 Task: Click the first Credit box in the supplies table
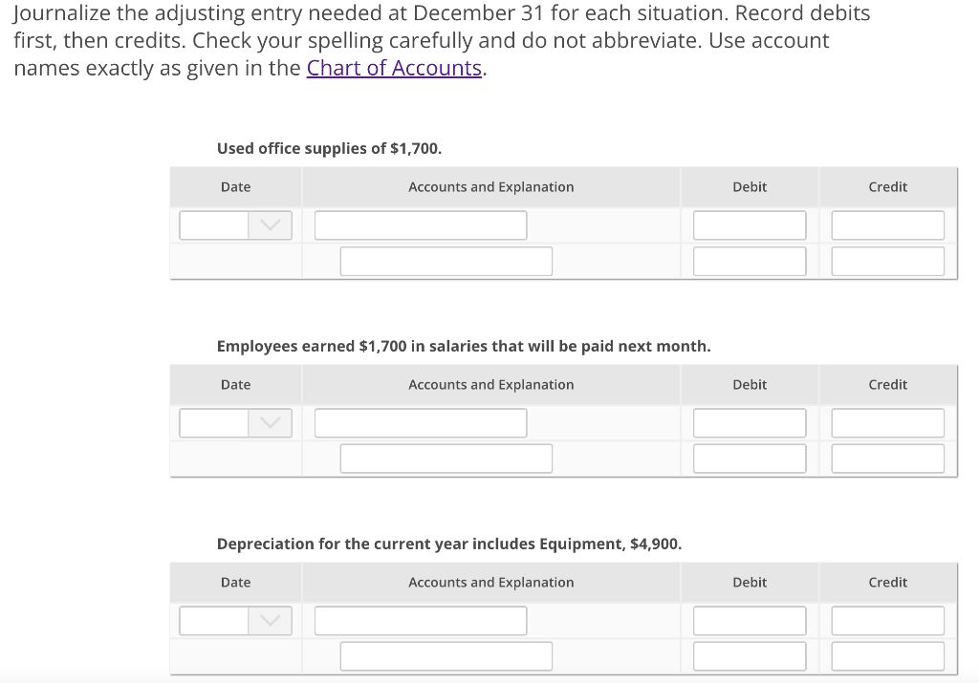pyautogui.click(x=887, y=224)
